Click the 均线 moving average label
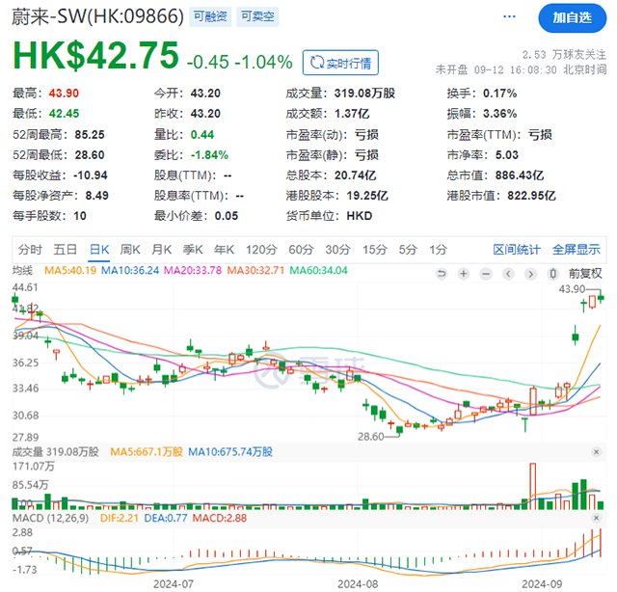The image size is (617, 592). 22,270
